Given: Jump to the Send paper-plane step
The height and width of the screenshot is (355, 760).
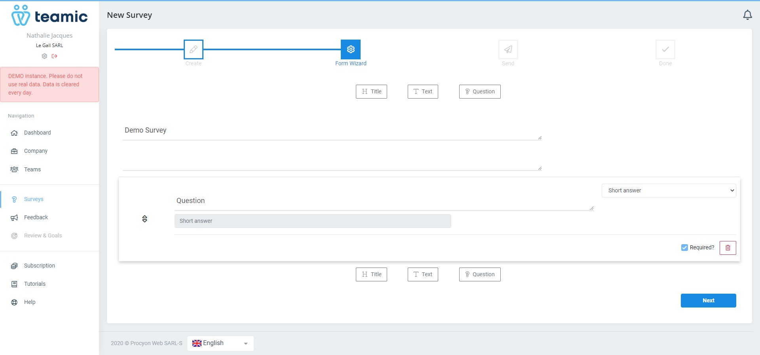Looking at the screenshot, I should [508, 49].
